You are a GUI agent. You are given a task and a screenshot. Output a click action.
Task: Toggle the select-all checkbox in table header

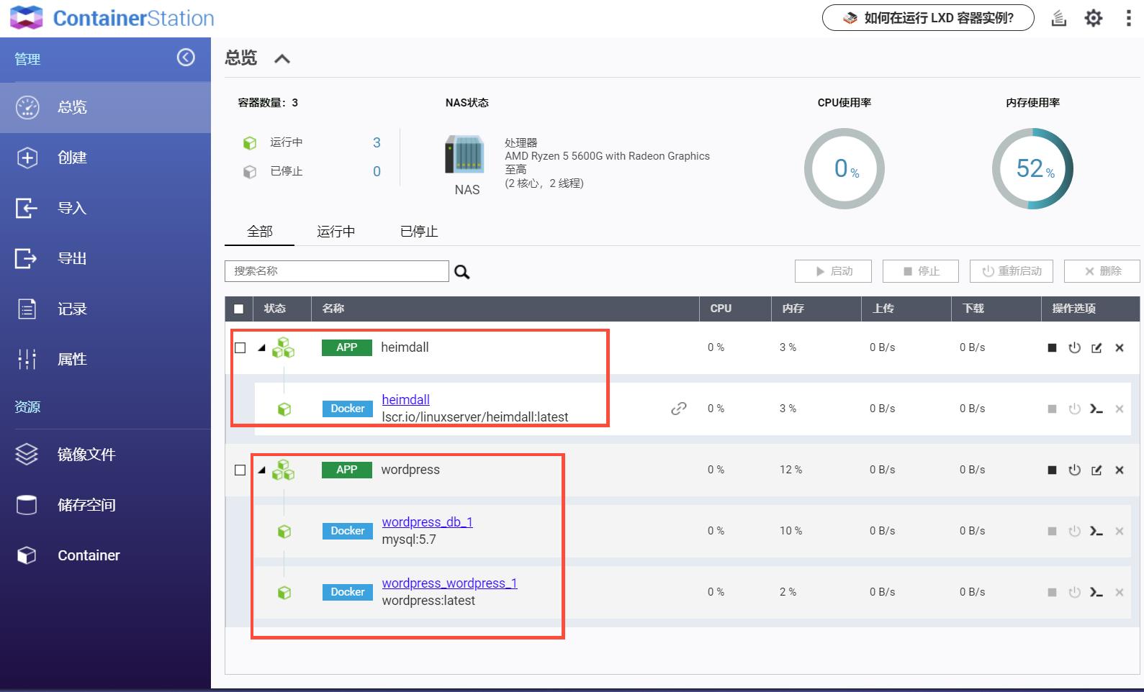coord(239,309)
